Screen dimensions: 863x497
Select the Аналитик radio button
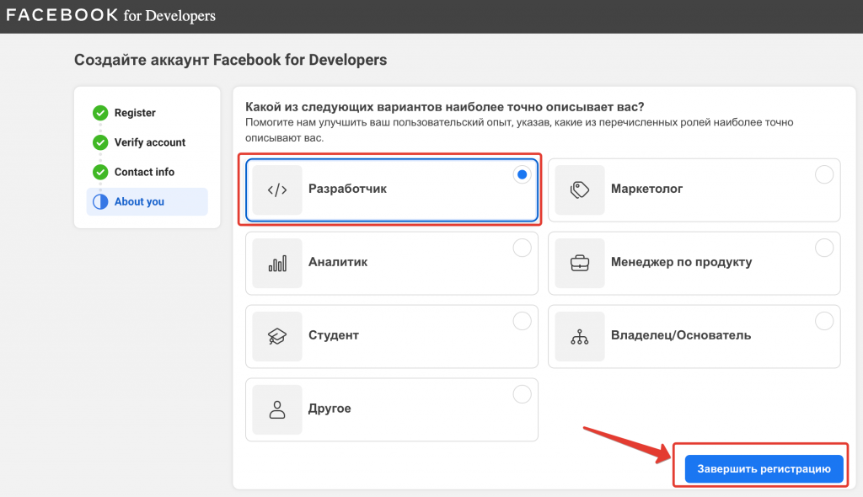[x=522, y=248]
